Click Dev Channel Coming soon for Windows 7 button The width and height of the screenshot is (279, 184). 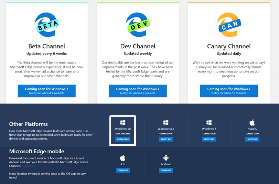[138, 91]
